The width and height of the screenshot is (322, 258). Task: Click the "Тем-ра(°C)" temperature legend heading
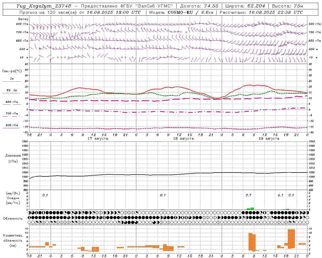pos(12,71)
